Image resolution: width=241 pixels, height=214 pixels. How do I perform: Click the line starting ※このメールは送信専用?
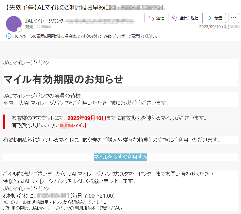pyautogui.click(x=55, y=202)
